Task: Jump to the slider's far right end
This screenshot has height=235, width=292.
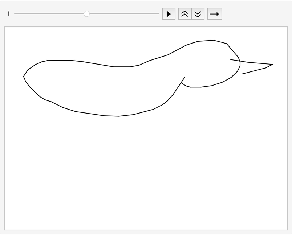Action: (x=158, y=14)
